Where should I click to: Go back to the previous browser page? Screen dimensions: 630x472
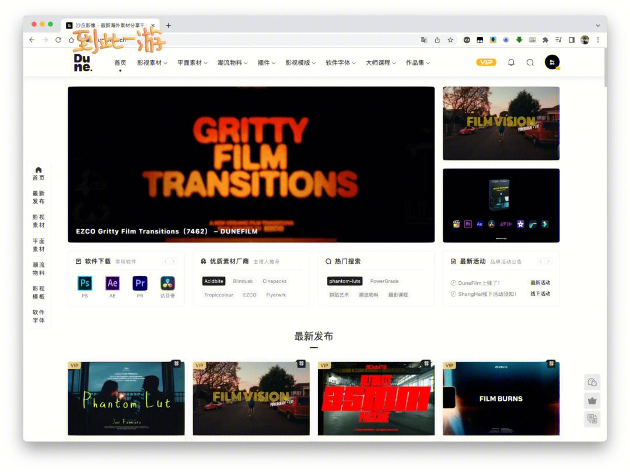pos(32,40)
